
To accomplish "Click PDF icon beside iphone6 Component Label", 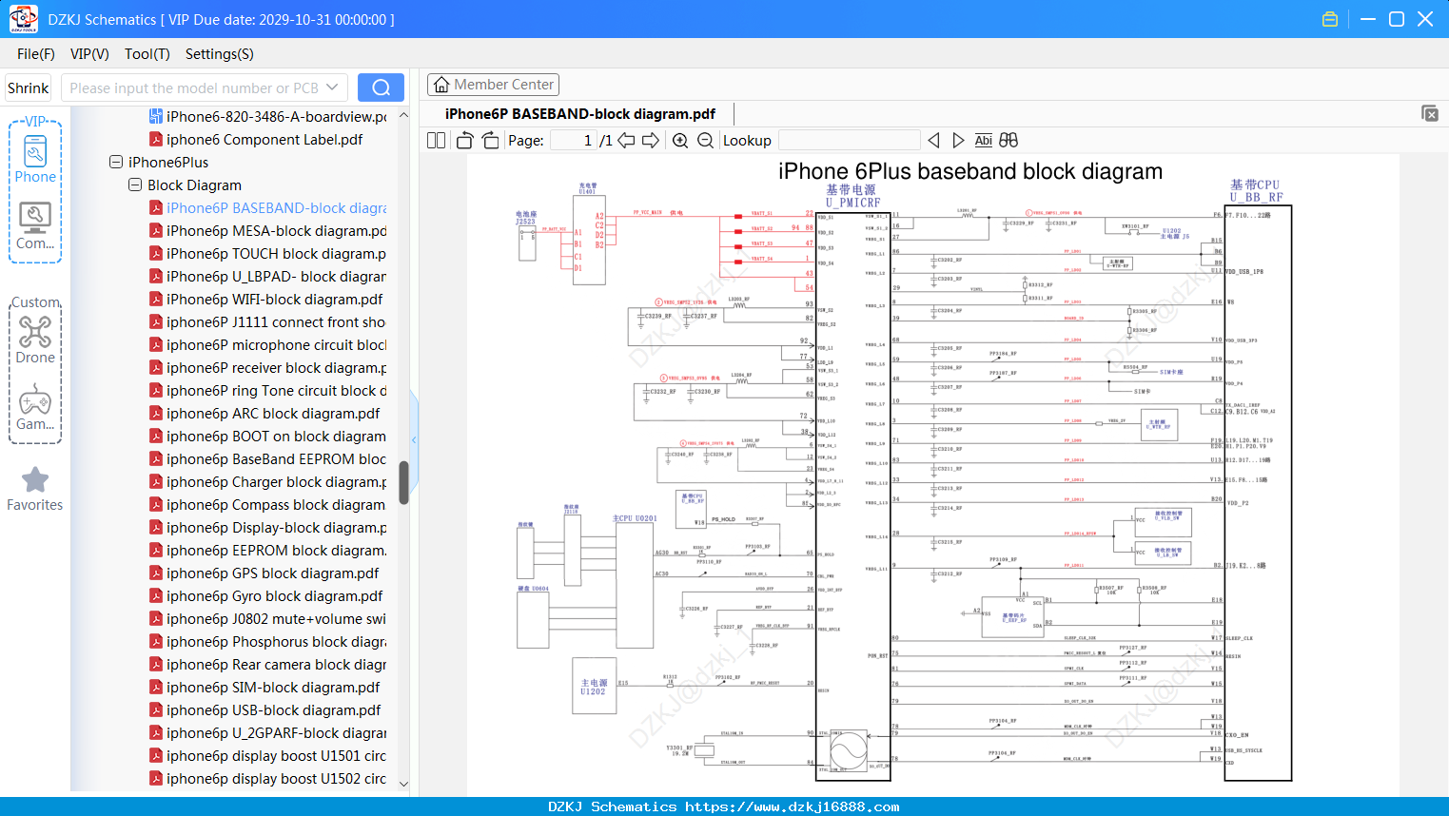I will (156, 139).
